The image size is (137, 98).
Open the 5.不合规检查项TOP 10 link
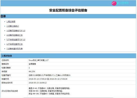[16, 40]
